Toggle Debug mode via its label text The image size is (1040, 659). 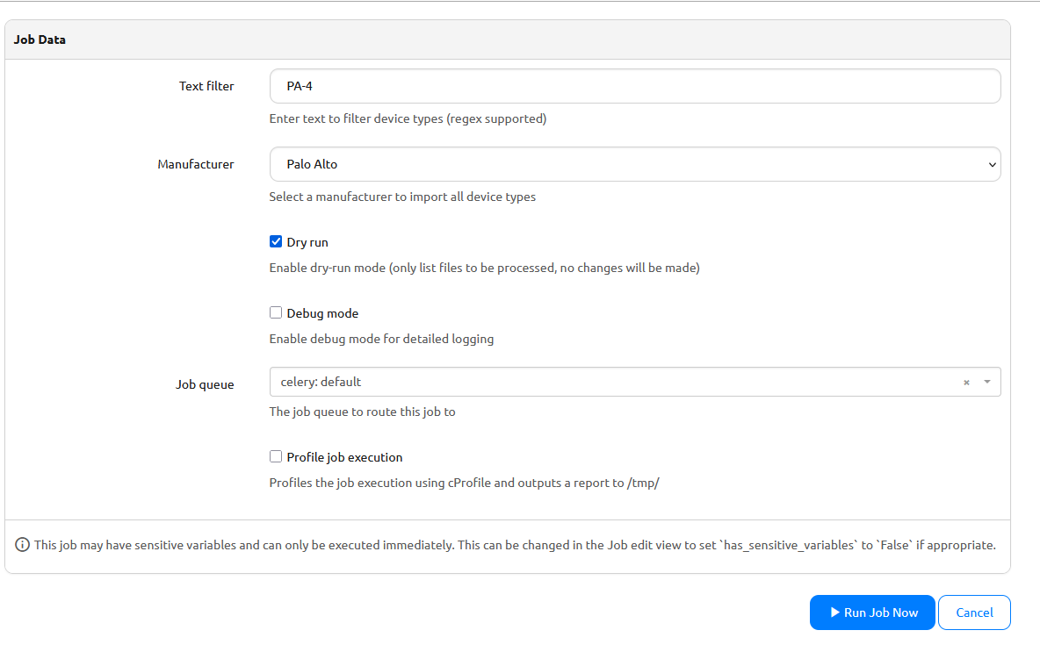click(322, 313)
